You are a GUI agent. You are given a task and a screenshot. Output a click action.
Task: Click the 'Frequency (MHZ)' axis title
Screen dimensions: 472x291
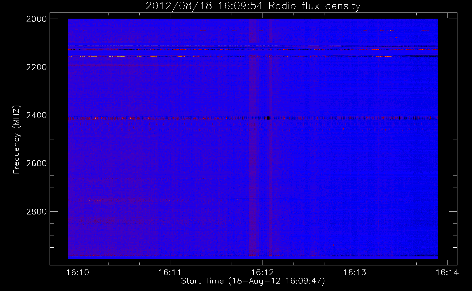pyautogui.click(x=17, y=140)
